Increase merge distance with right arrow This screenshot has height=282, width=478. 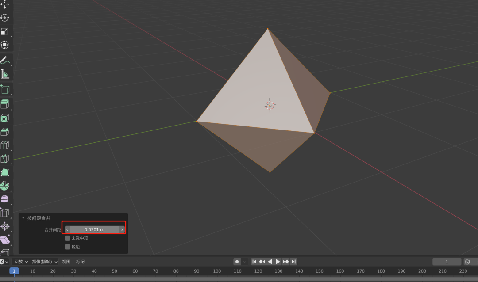tap(122, 229)
